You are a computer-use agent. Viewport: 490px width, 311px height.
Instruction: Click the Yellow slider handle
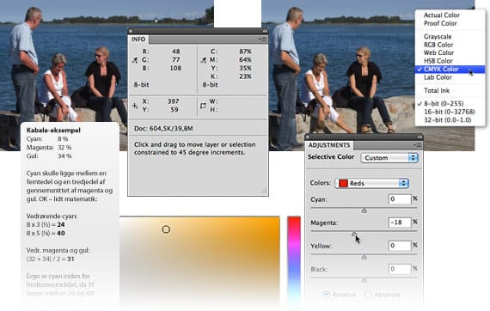click(364, 257)
